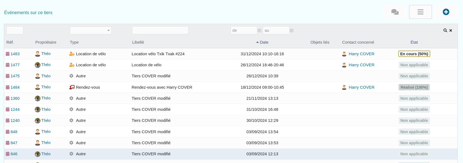Click the 'En cours (50%)' status badge
The height and width of the screenshot is (163, 463).
[414, 54]
